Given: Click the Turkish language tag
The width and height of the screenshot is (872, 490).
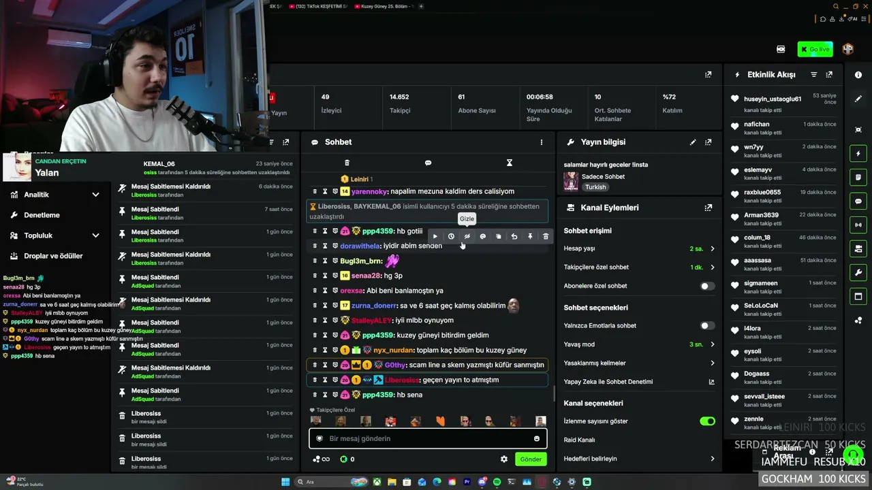Looking at the screenshot, I should click(x=595, y=187).
